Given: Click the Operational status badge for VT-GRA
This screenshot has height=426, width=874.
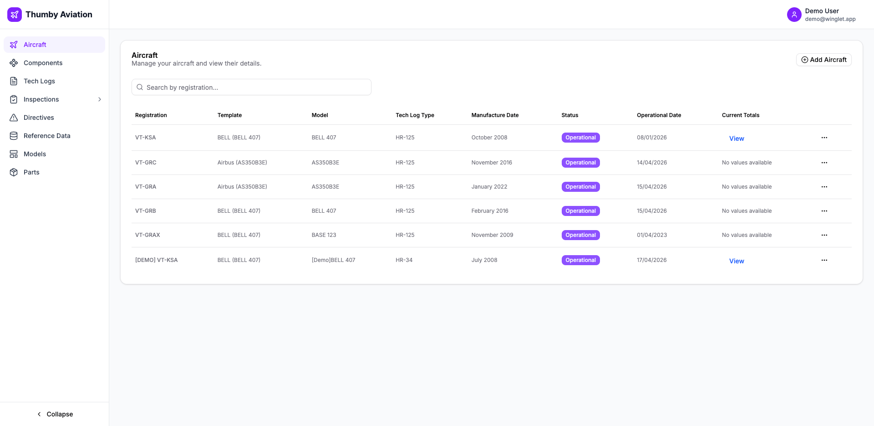Looking at the screenshot, I should (580, 187).
